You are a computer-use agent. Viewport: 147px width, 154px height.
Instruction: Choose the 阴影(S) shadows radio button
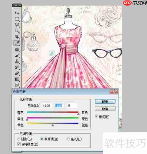click(19, 139)
